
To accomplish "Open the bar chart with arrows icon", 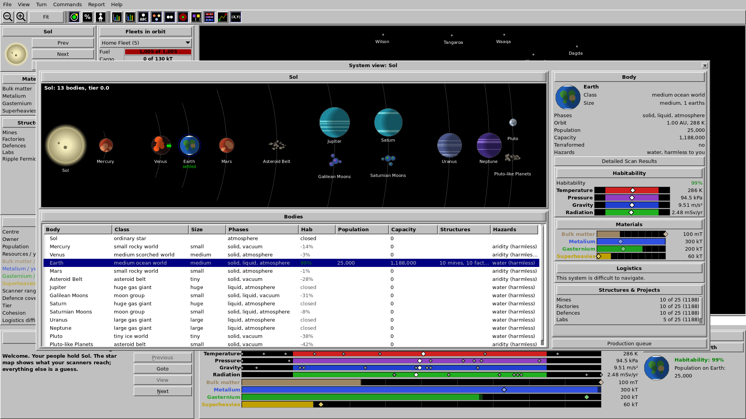I will (130, 17).
